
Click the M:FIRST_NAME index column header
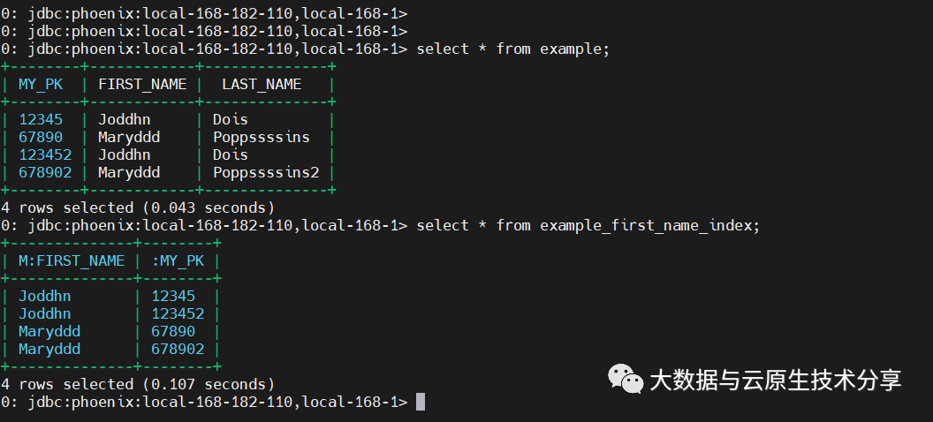tap(72, 261)
